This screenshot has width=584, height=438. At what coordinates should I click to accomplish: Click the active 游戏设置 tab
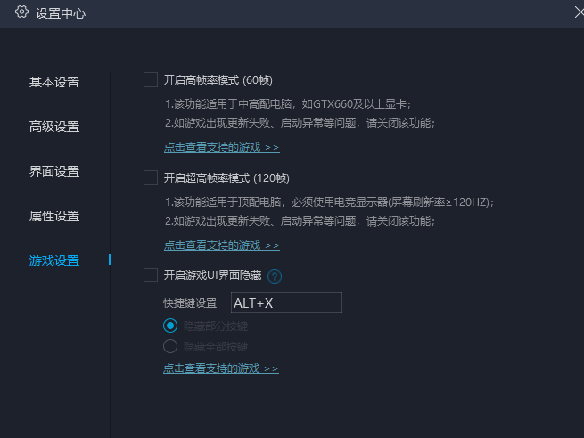point(54,260)
